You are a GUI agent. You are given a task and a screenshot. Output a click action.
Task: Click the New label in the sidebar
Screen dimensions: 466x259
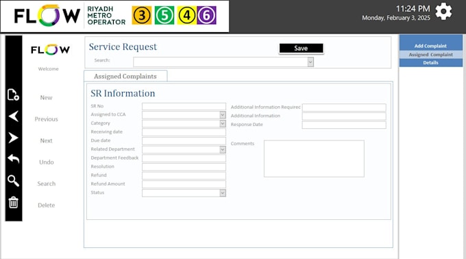pos(46,97)
